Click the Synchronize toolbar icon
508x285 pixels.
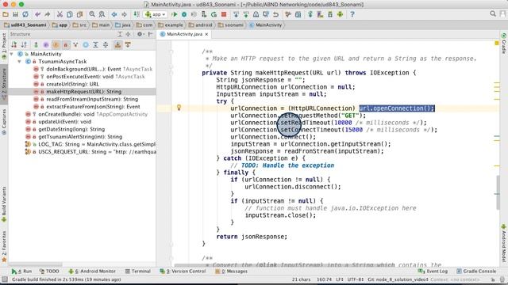(25, 14)
